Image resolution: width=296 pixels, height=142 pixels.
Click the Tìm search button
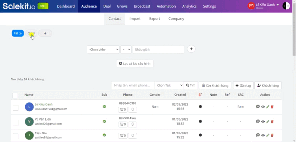[191, 85]
